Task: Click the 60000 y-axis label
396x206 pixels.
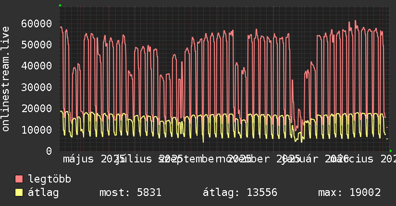Action: [37, 23]
